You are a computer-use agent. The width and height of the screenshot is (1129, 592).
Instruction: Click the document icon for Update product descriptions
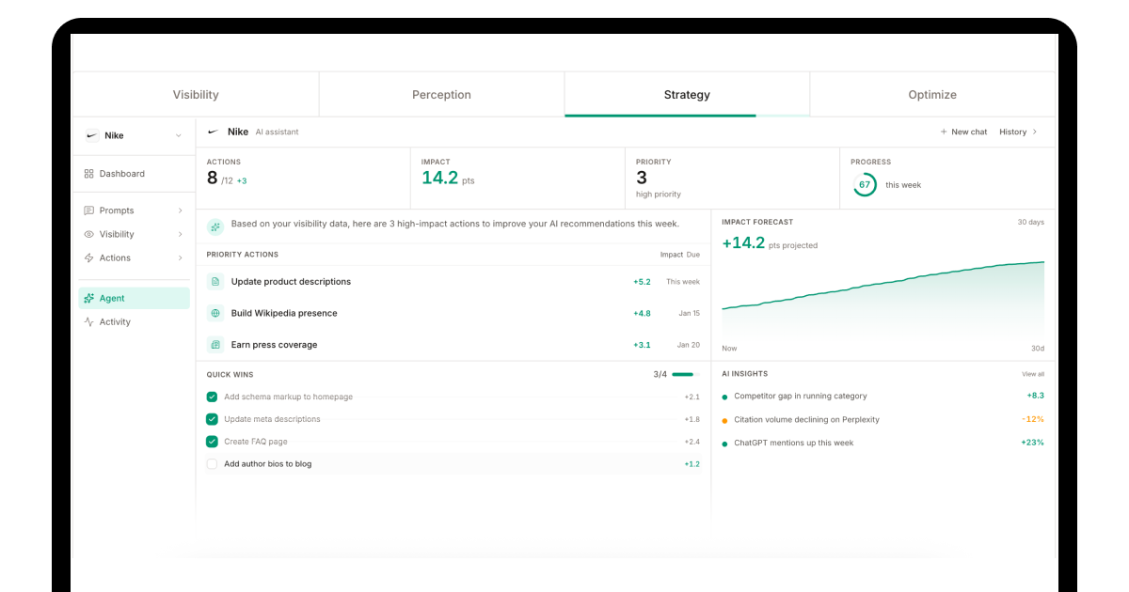click(x=215, y=282)
